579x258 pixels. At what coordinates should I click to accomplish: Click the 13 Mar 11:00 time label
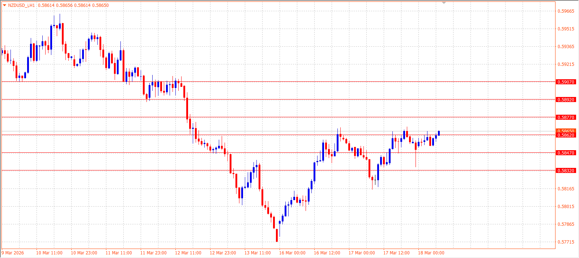click(257, 253)
